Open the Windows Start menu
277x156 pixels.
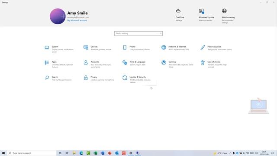(3, 153)
